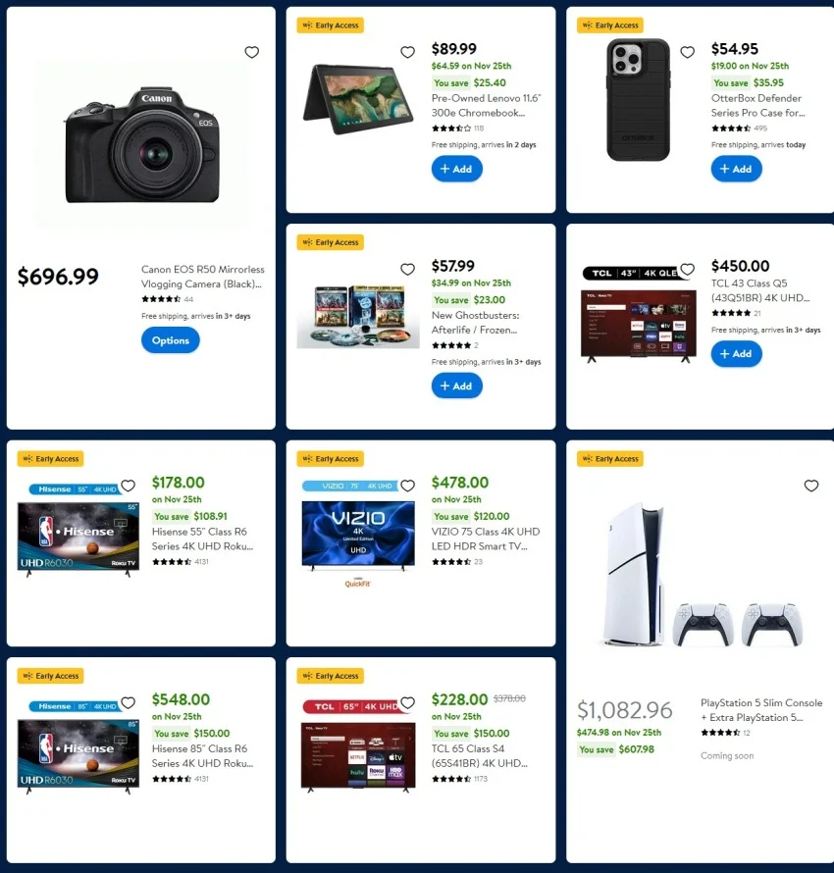Favorite the TCL 43 Class Q5 TV
Viewport: 834px width, 873px height.
688,270
